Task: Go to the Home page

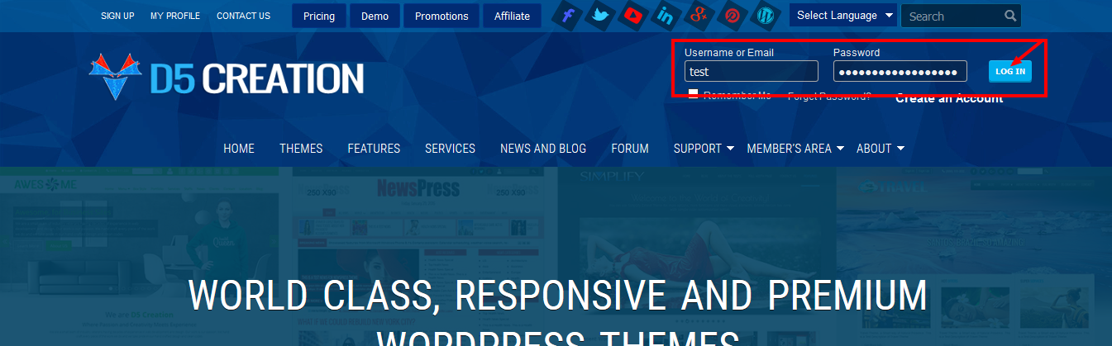Action: 239,149
